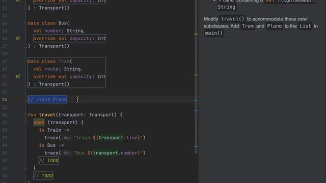Collapse the when block fold marker
The width and height of the screenshot is (326, 183).
pos(25,123)
